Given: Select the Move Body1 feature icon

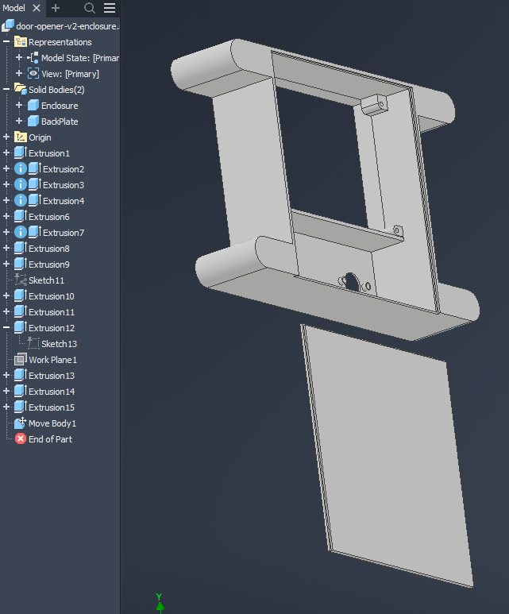Looking at the screenshot, I should [21, 423].
